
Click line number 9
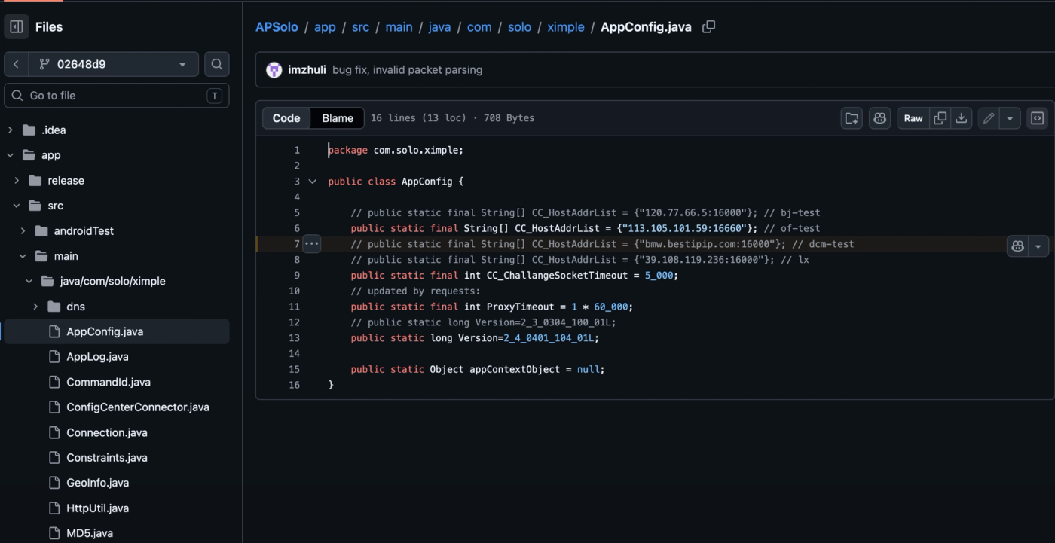coord(297,276)
